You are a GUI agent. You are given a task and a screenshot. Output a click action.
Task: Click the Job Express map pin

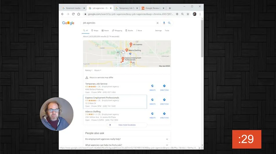131,44
